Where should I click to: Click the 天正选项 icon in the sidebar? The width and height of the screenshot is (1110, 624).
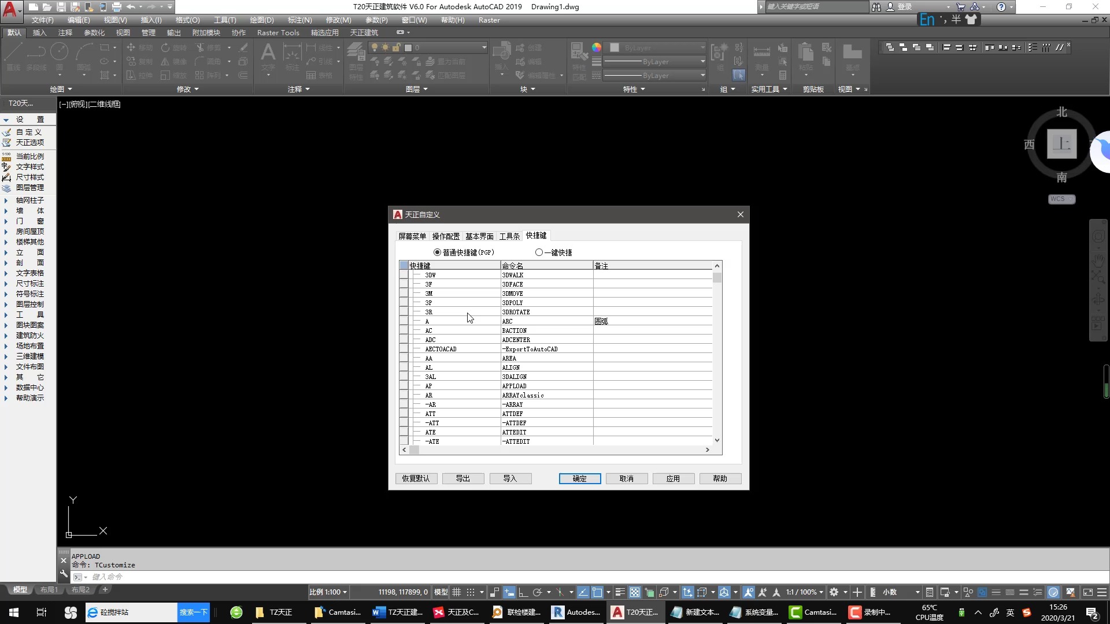(7, 143)
